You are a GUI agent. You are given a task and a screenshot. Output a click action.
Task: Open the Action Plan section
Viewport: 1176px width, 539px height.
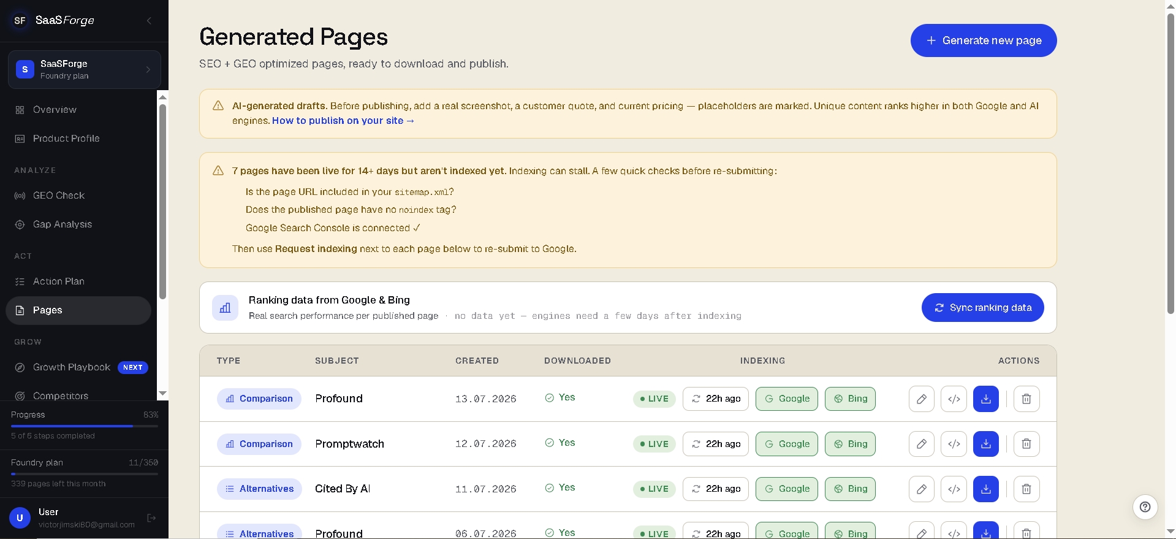[78, 281]
